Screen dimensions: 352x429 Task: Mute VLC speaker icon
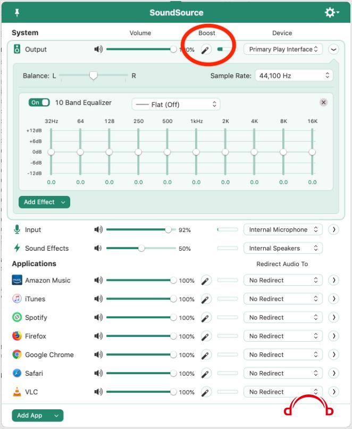tap(98, 392)
